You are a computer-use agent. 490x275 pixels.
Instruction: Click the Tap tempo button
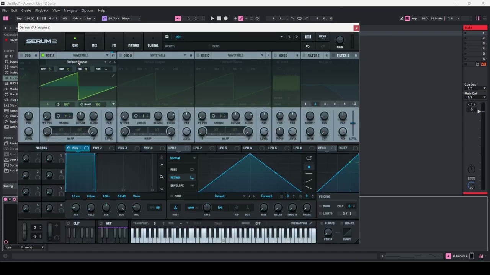tap(19, 18)
